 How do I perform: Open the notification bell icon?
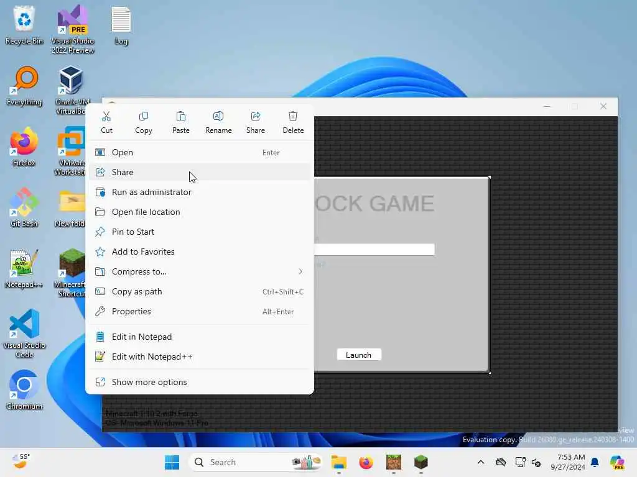(x=595, y=462)
